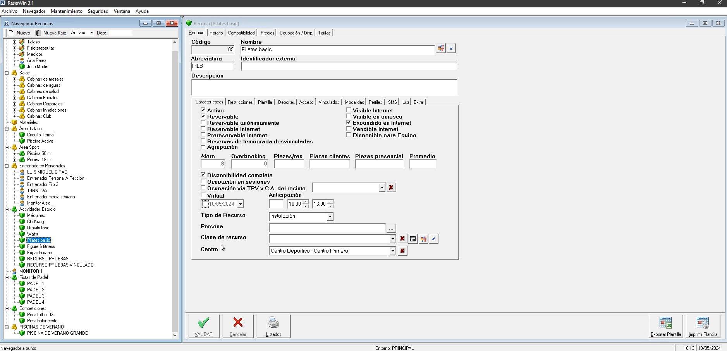Open the Archivo menu
This screenshot has height=351, width=727.
point(10,11)
